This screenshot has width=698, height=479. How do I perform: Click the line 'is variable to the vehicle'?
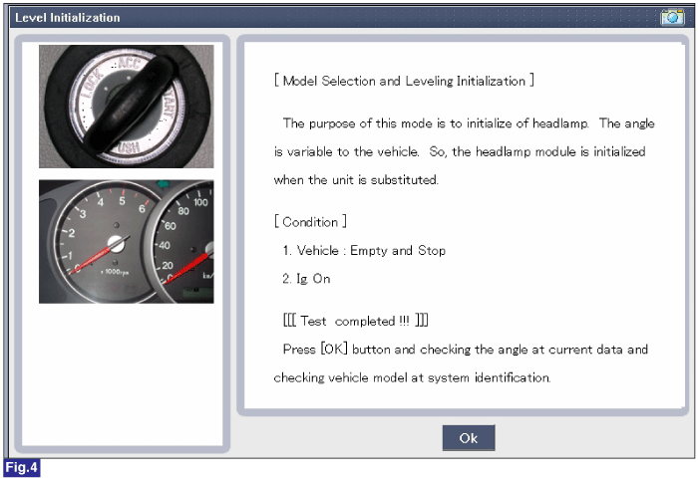tap(460, 151)
